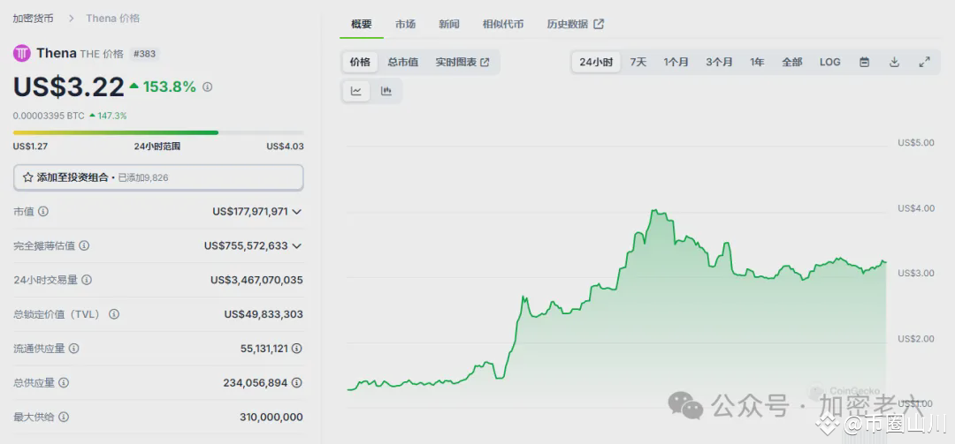Download chart data icon

click(x=894, y=62)
